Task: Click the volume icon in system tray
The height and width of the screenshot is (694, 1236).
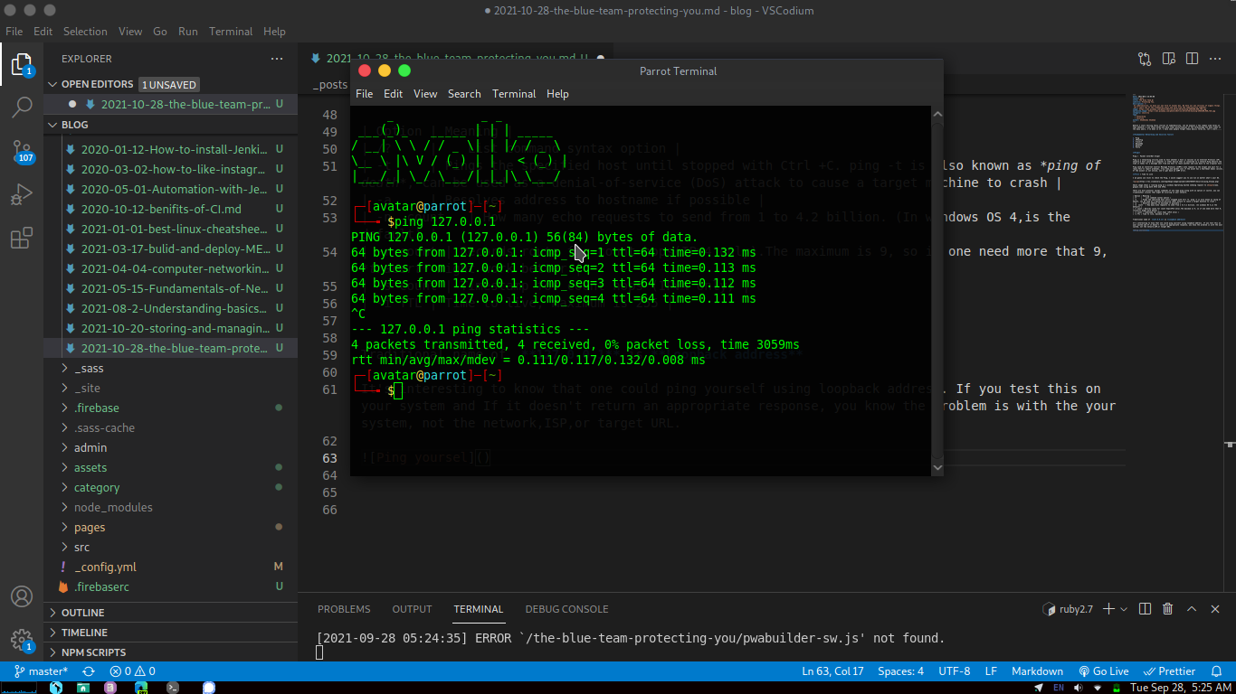Action: click(x=1077, y=688)
